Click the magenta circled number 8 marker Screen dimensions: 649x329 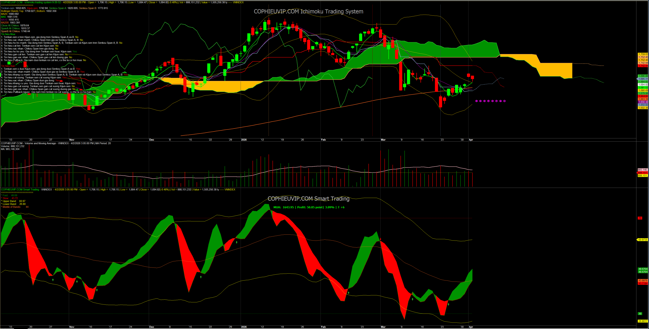pos(504,101)
